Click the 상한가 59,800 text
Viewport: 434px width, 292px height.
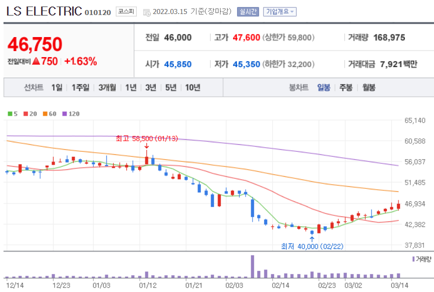click(288, 38)
